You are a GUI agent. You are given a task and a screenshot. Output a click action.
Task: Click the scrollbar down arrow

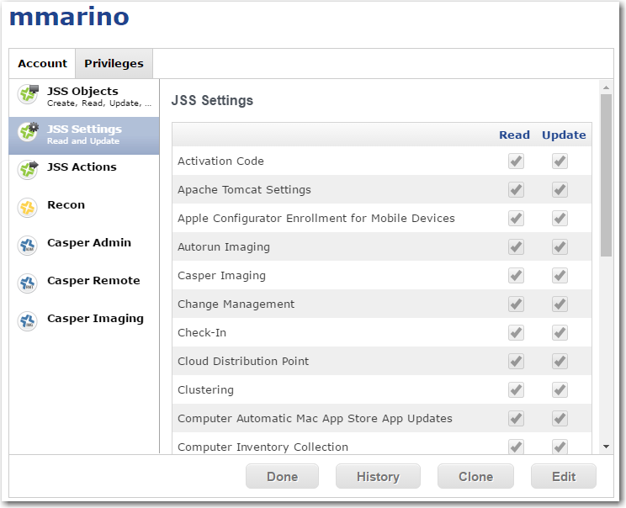point(606,447)
